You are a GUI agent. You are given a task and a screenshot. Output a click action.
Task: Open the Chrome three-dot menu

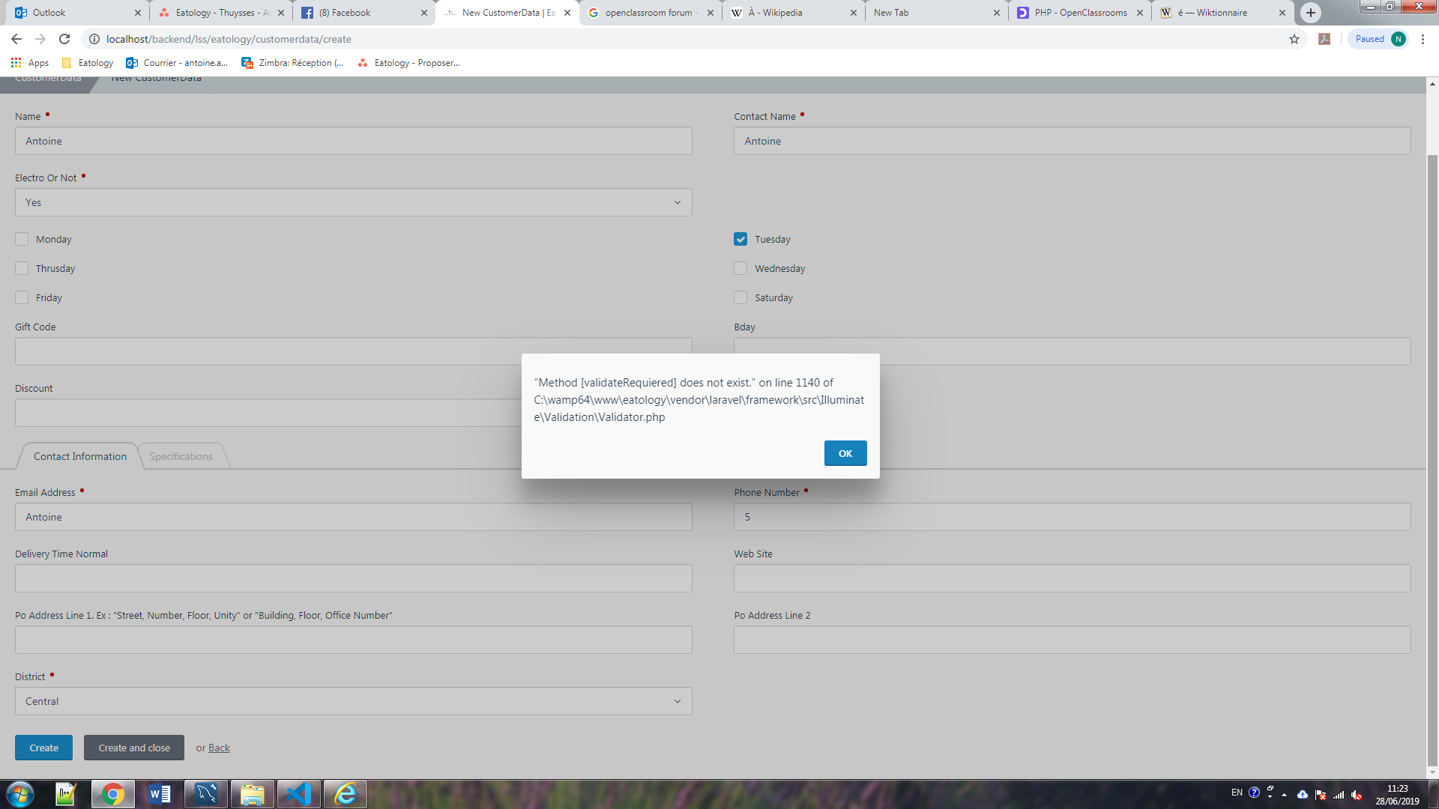coord(1423,39)
